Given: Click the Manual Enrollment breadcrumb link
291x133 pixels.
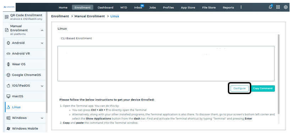Looking at the screenshot, I should coord(90,16).
